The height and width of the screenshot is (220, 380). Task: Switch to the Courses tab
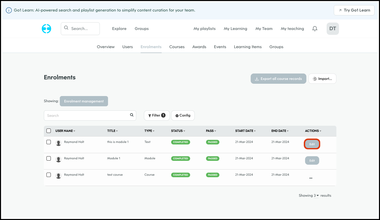pyautogui.click(x=177, y=47)
